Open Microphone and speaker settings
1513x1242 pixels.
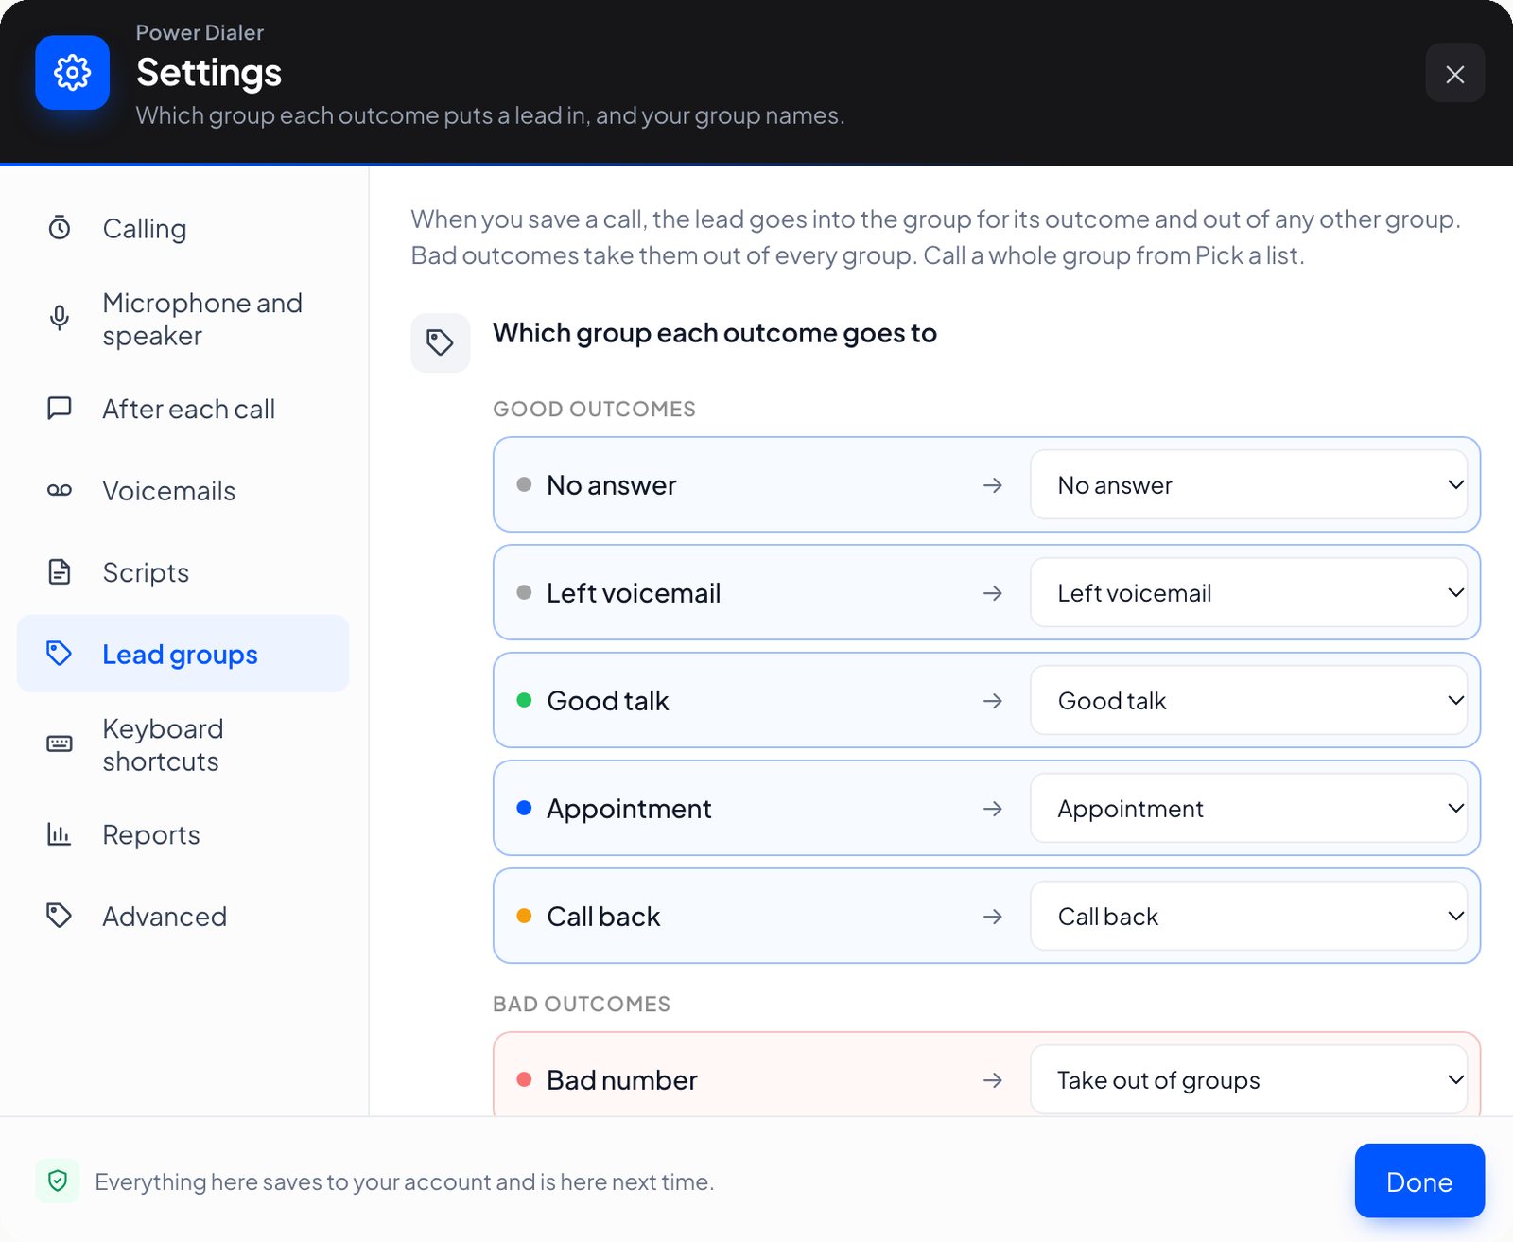[183, 319]
